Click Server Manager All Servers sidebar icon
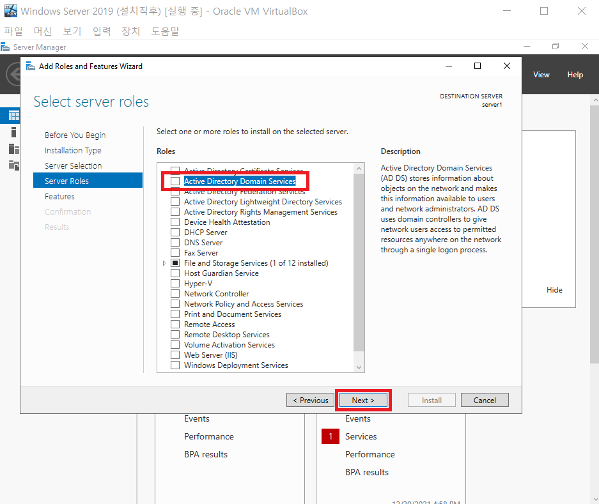 pos(14,149)
